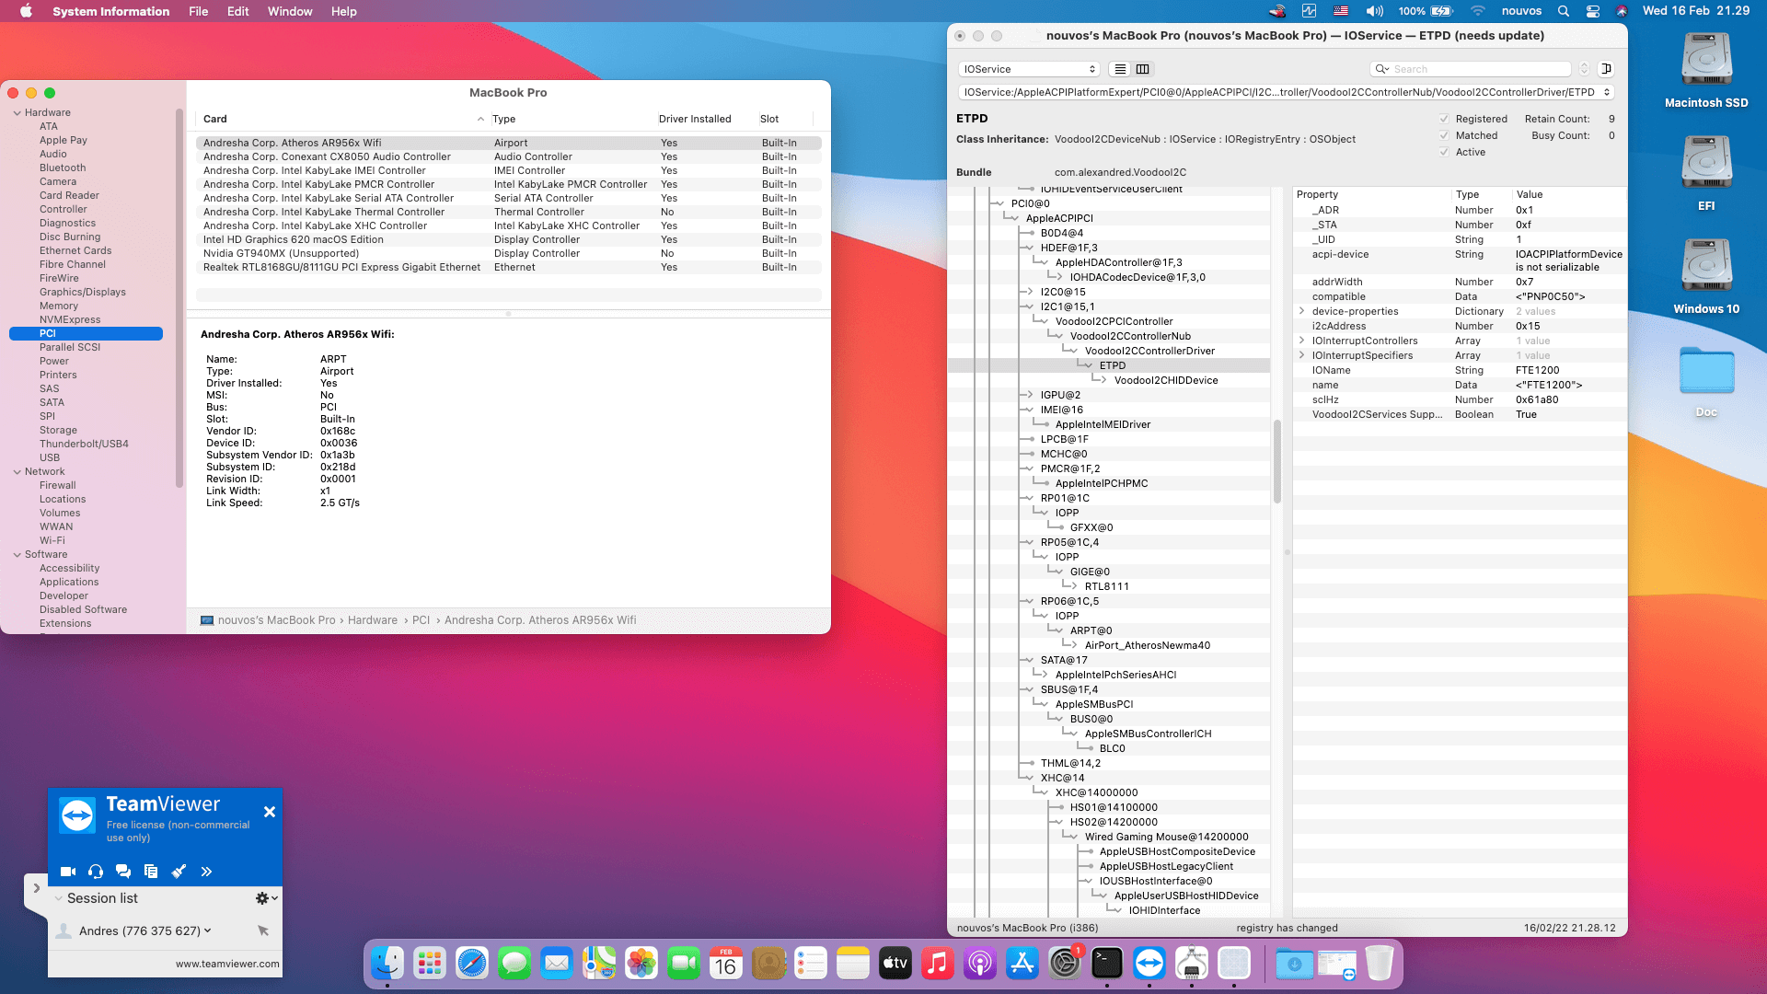
Task: Open the TeamViewer chat bubbles icon
Action: pyautogui.click(x=123, y=872)
